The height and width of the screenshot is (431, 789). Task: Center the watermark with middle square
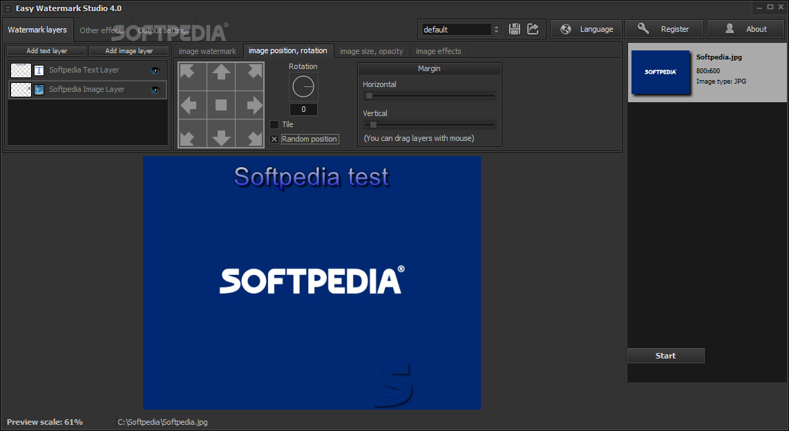(x=221, y=105)
